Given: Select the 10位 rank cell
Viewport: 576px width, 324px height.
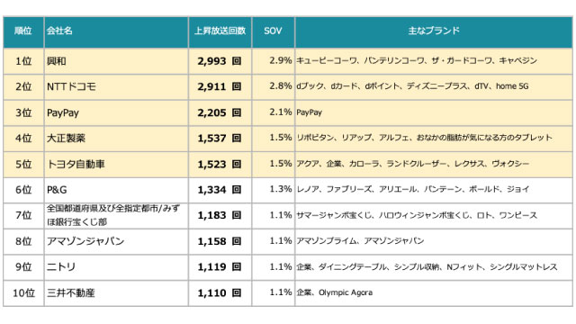Looking at the screenshot, I should coord(23,292).
